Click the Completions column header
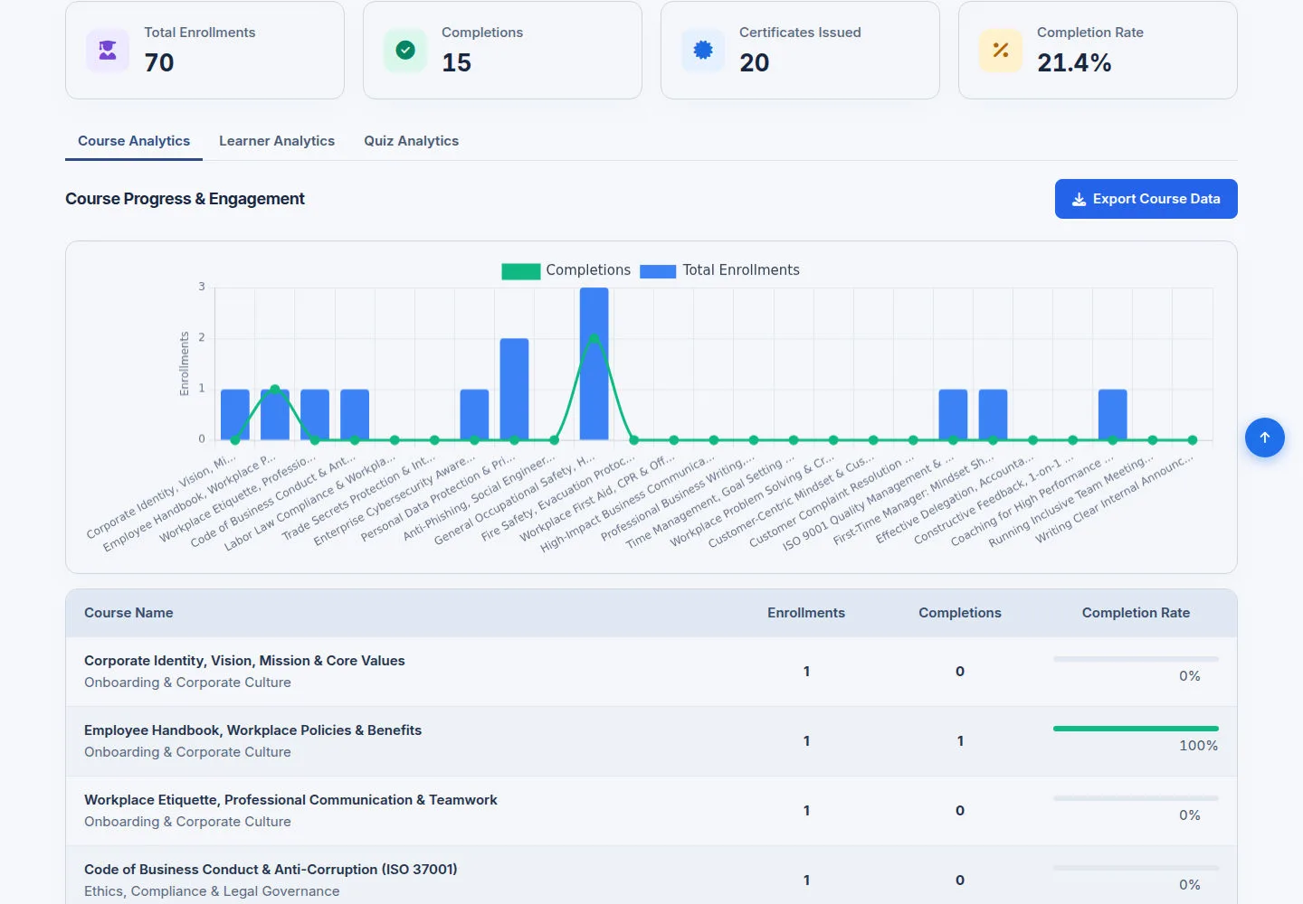The width and height of the screenshot is (1303, 904). (960, 613)
